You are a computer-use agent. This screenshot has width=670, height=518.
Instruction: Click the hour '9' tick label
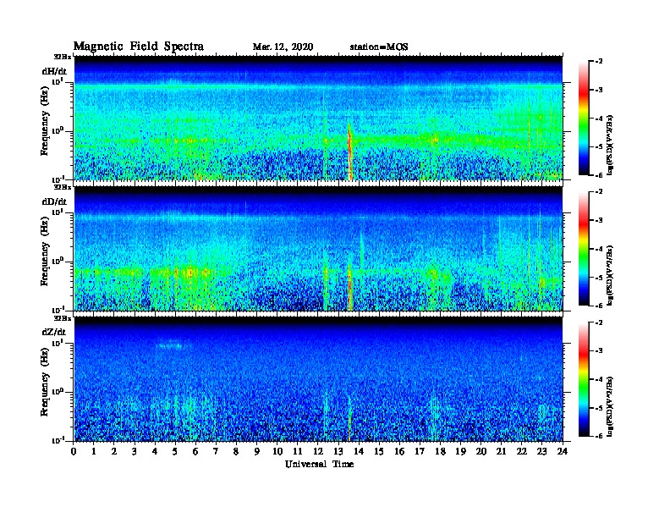pyautogui.click(x=257, y=452)
